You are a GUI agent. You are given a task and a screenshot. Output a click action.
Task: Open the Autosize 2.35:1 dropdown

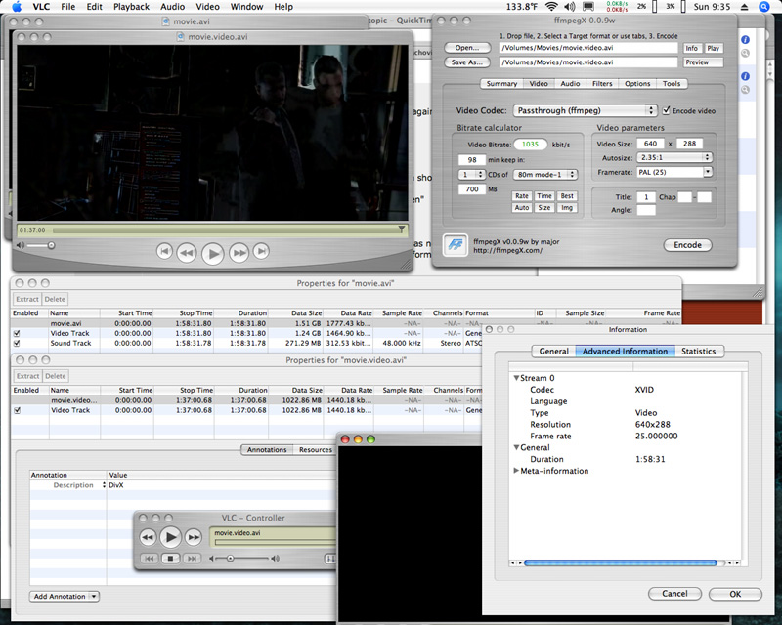coord(674,157)
